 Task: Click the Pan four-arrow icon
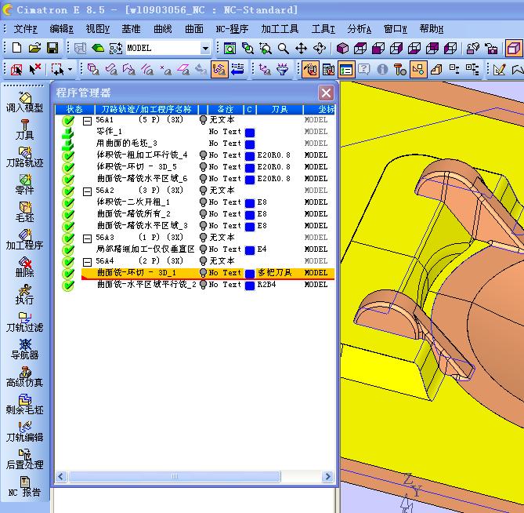(x=301, y=49)
